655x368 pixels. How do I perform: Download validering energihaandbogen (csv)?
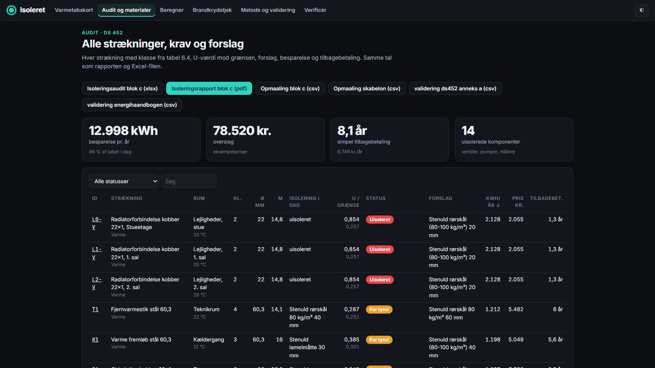pyautogui.click(x=132, y=105)
